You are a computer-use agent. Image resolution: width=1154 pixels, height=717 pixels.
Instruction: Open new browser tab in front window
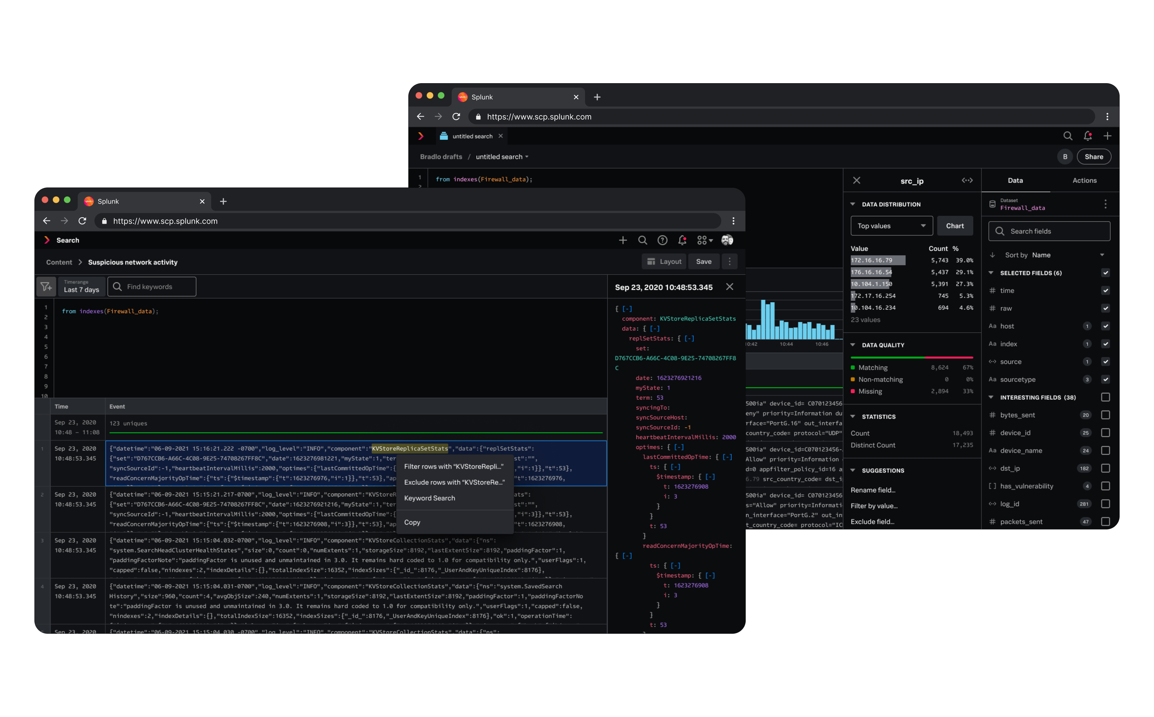point(223,201)
